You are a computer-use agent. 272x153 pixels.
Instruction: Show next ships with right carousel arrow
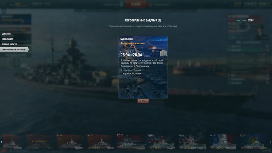click(x=271, y=142)
